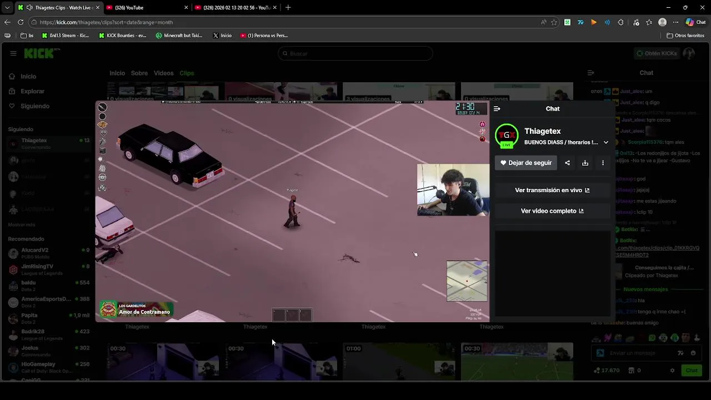Open AlucardV2 recommended channel

pyautogui.click(x=48, y=253)
